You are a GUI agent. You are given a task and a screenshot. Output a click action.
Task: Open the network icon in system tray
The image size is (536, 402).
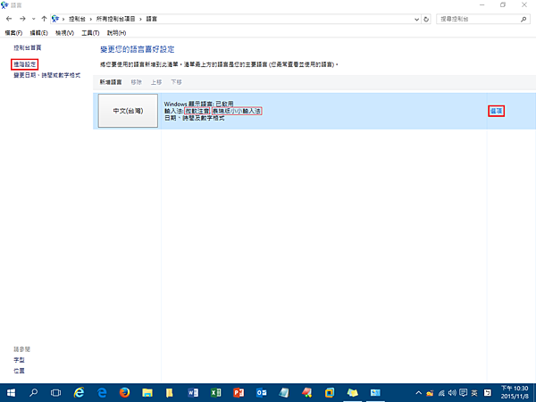click(x=441, y=393)
